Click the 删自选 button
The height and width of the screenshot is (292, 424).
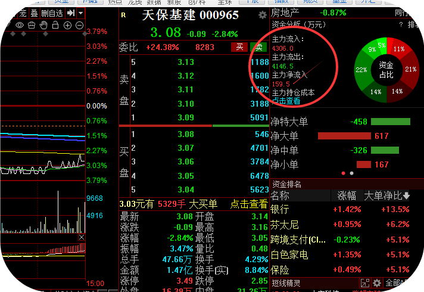[52, 13]
